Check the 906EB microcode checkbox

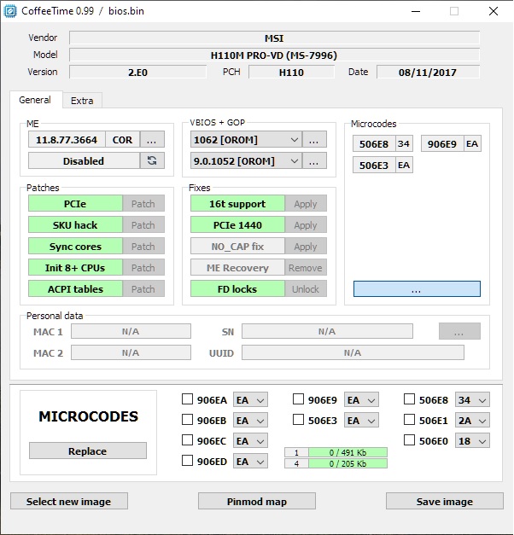pos(187,420)
